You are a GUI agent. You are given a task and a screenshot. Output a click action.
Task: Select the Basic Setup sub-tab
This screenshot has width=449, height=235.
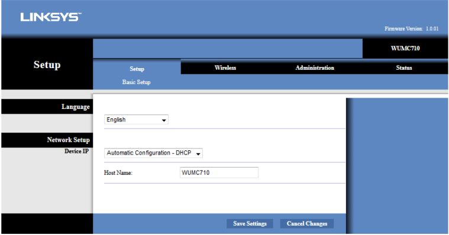tap(136, 82)
